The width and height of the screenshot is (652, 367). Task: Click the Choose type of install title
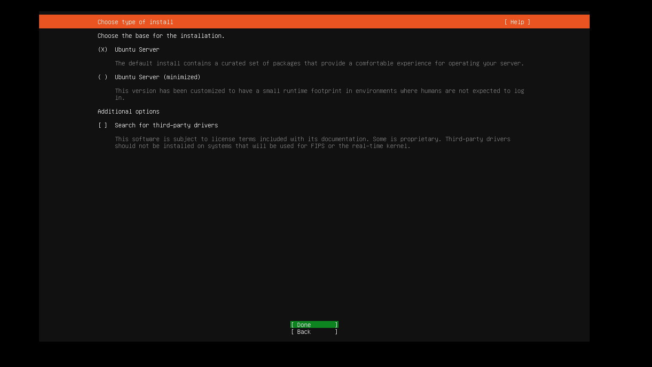[135, 22]
